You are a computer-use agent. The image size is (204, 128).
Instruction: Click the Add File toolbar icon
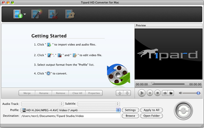pos(18,14)
